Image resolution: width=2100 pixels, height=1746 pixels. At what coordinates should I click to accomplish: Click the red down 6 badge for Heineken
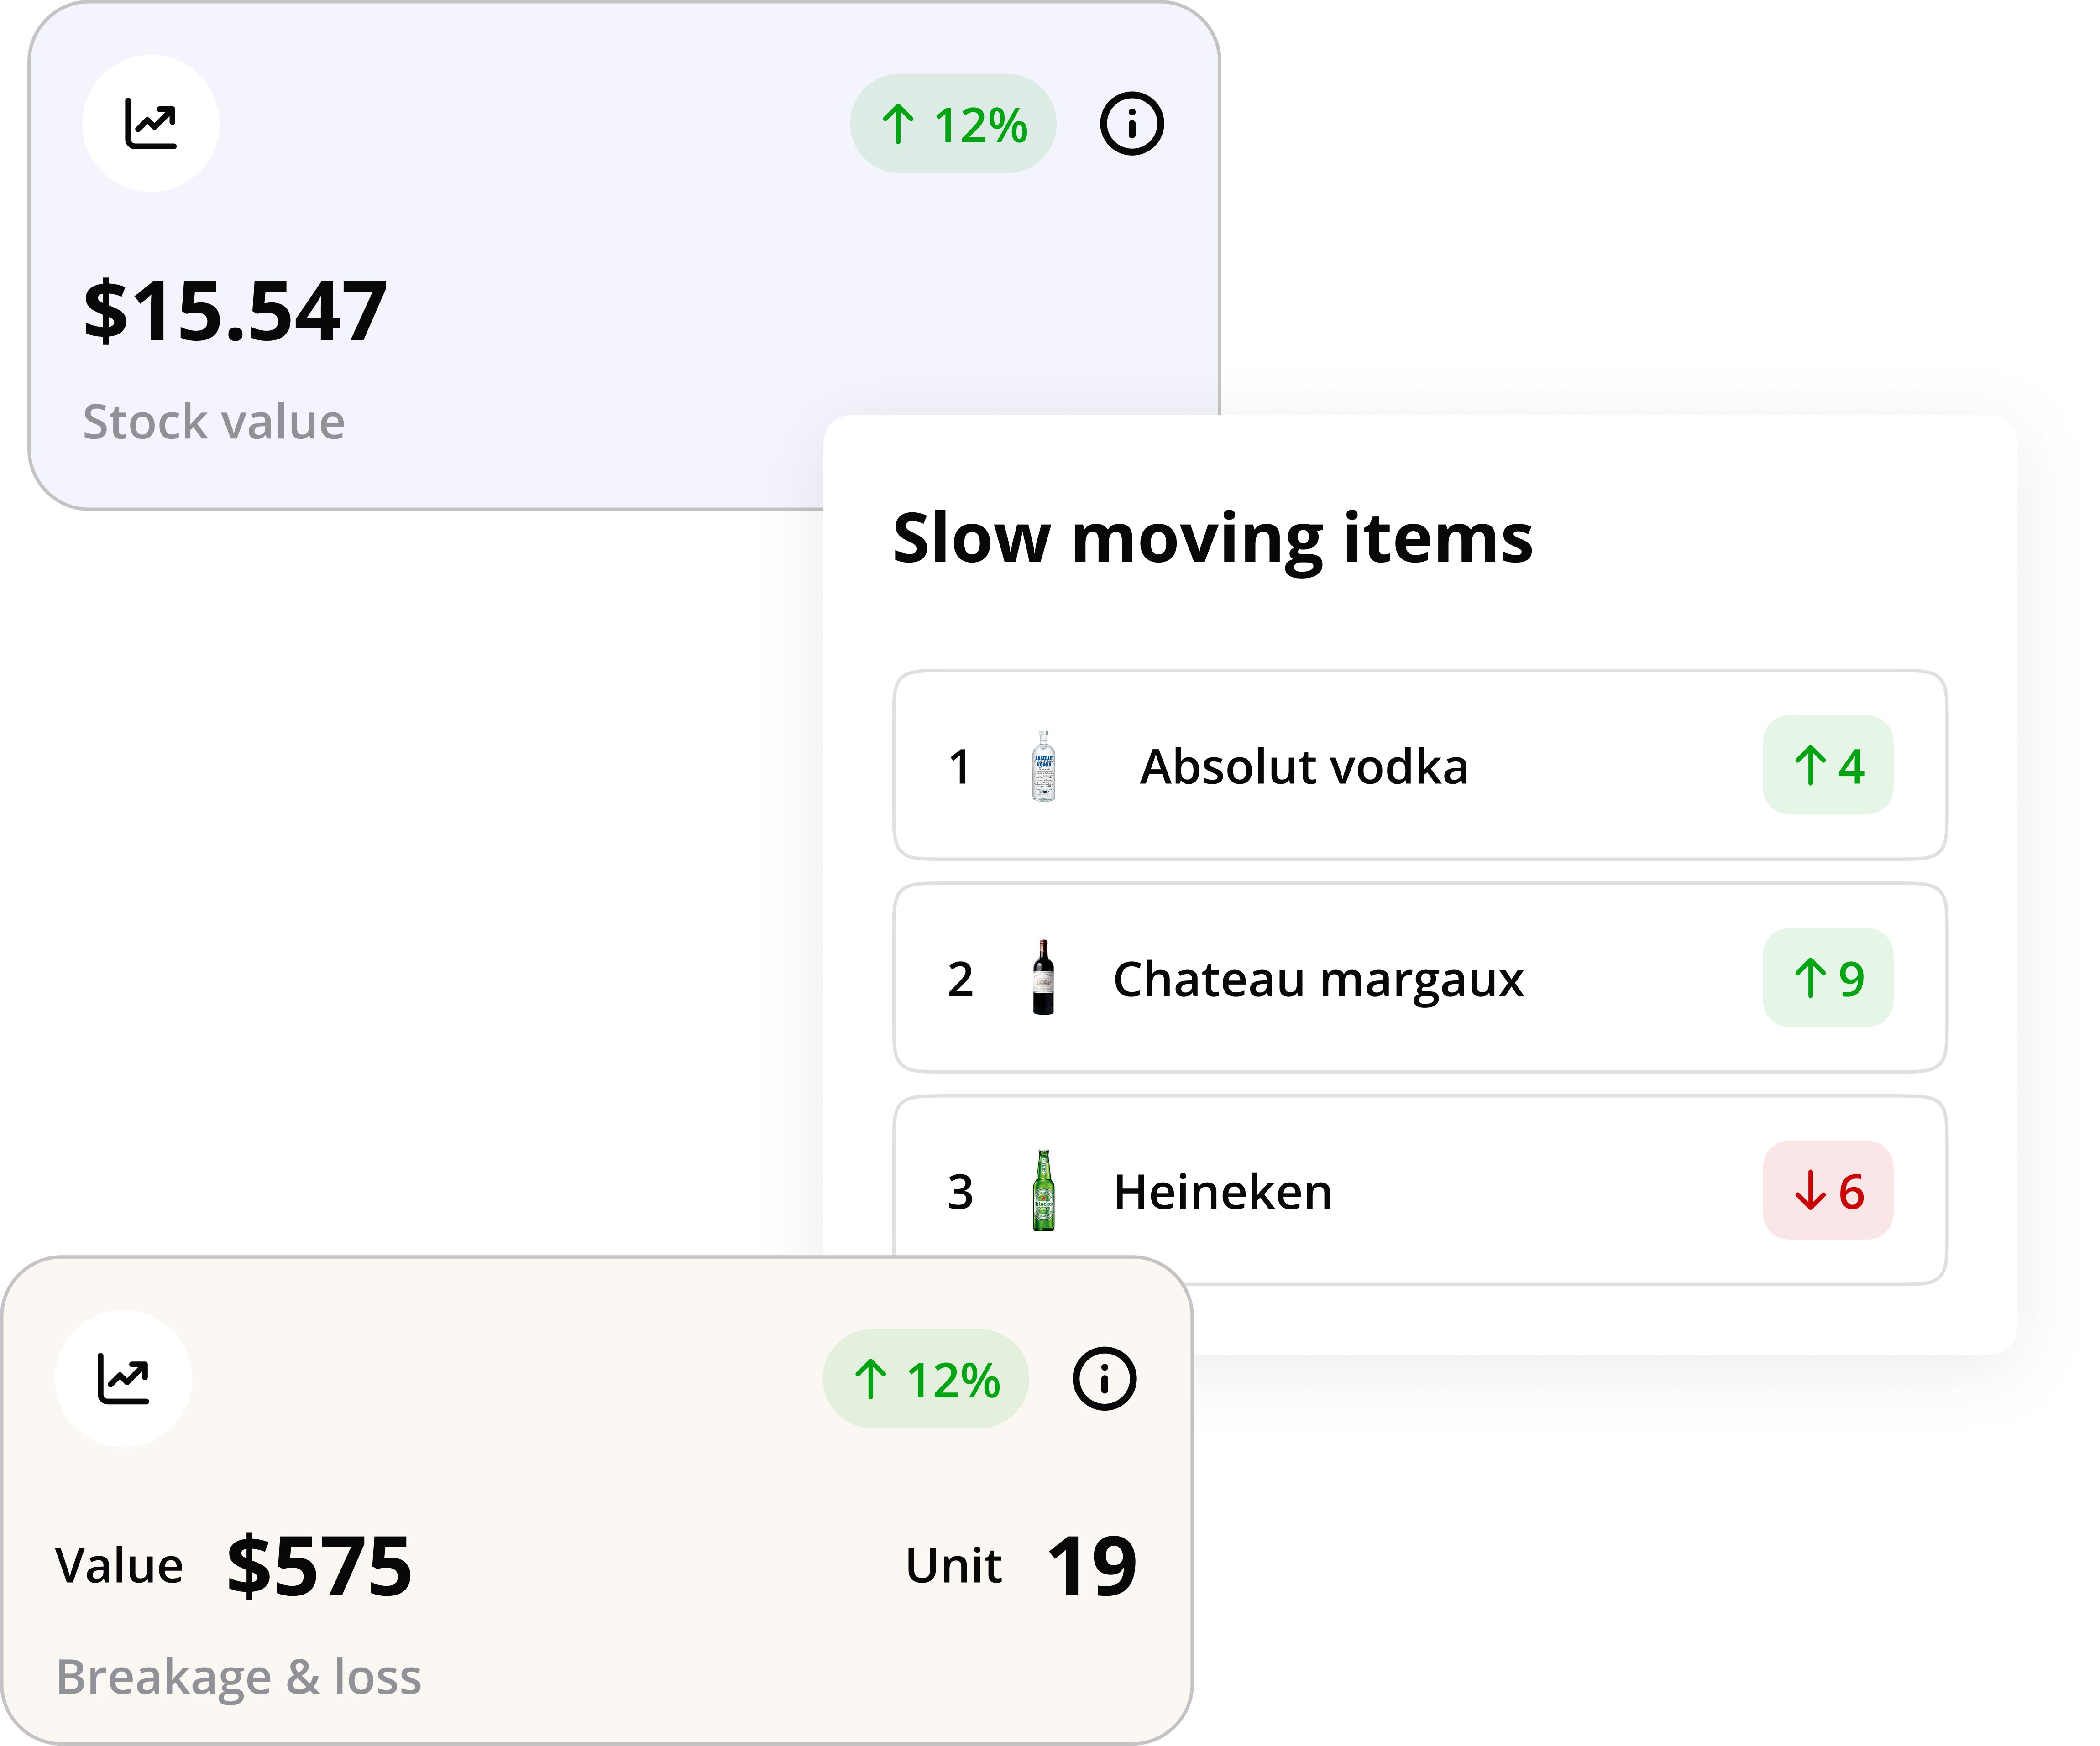coord(1827,1190)
